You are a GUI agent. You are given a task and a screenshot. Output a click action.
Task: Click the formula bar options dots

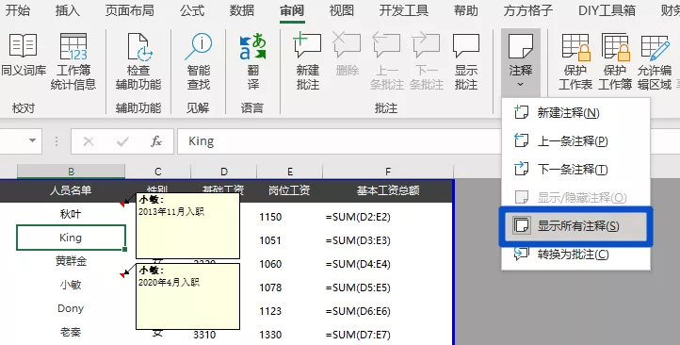[57, 141]
